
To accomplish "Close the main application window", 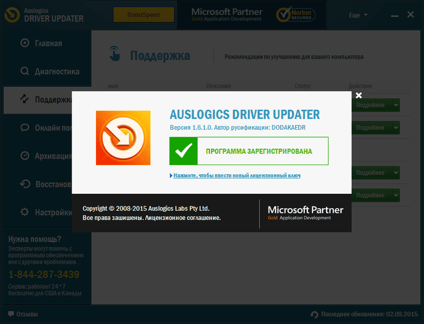I will (410, 14).
